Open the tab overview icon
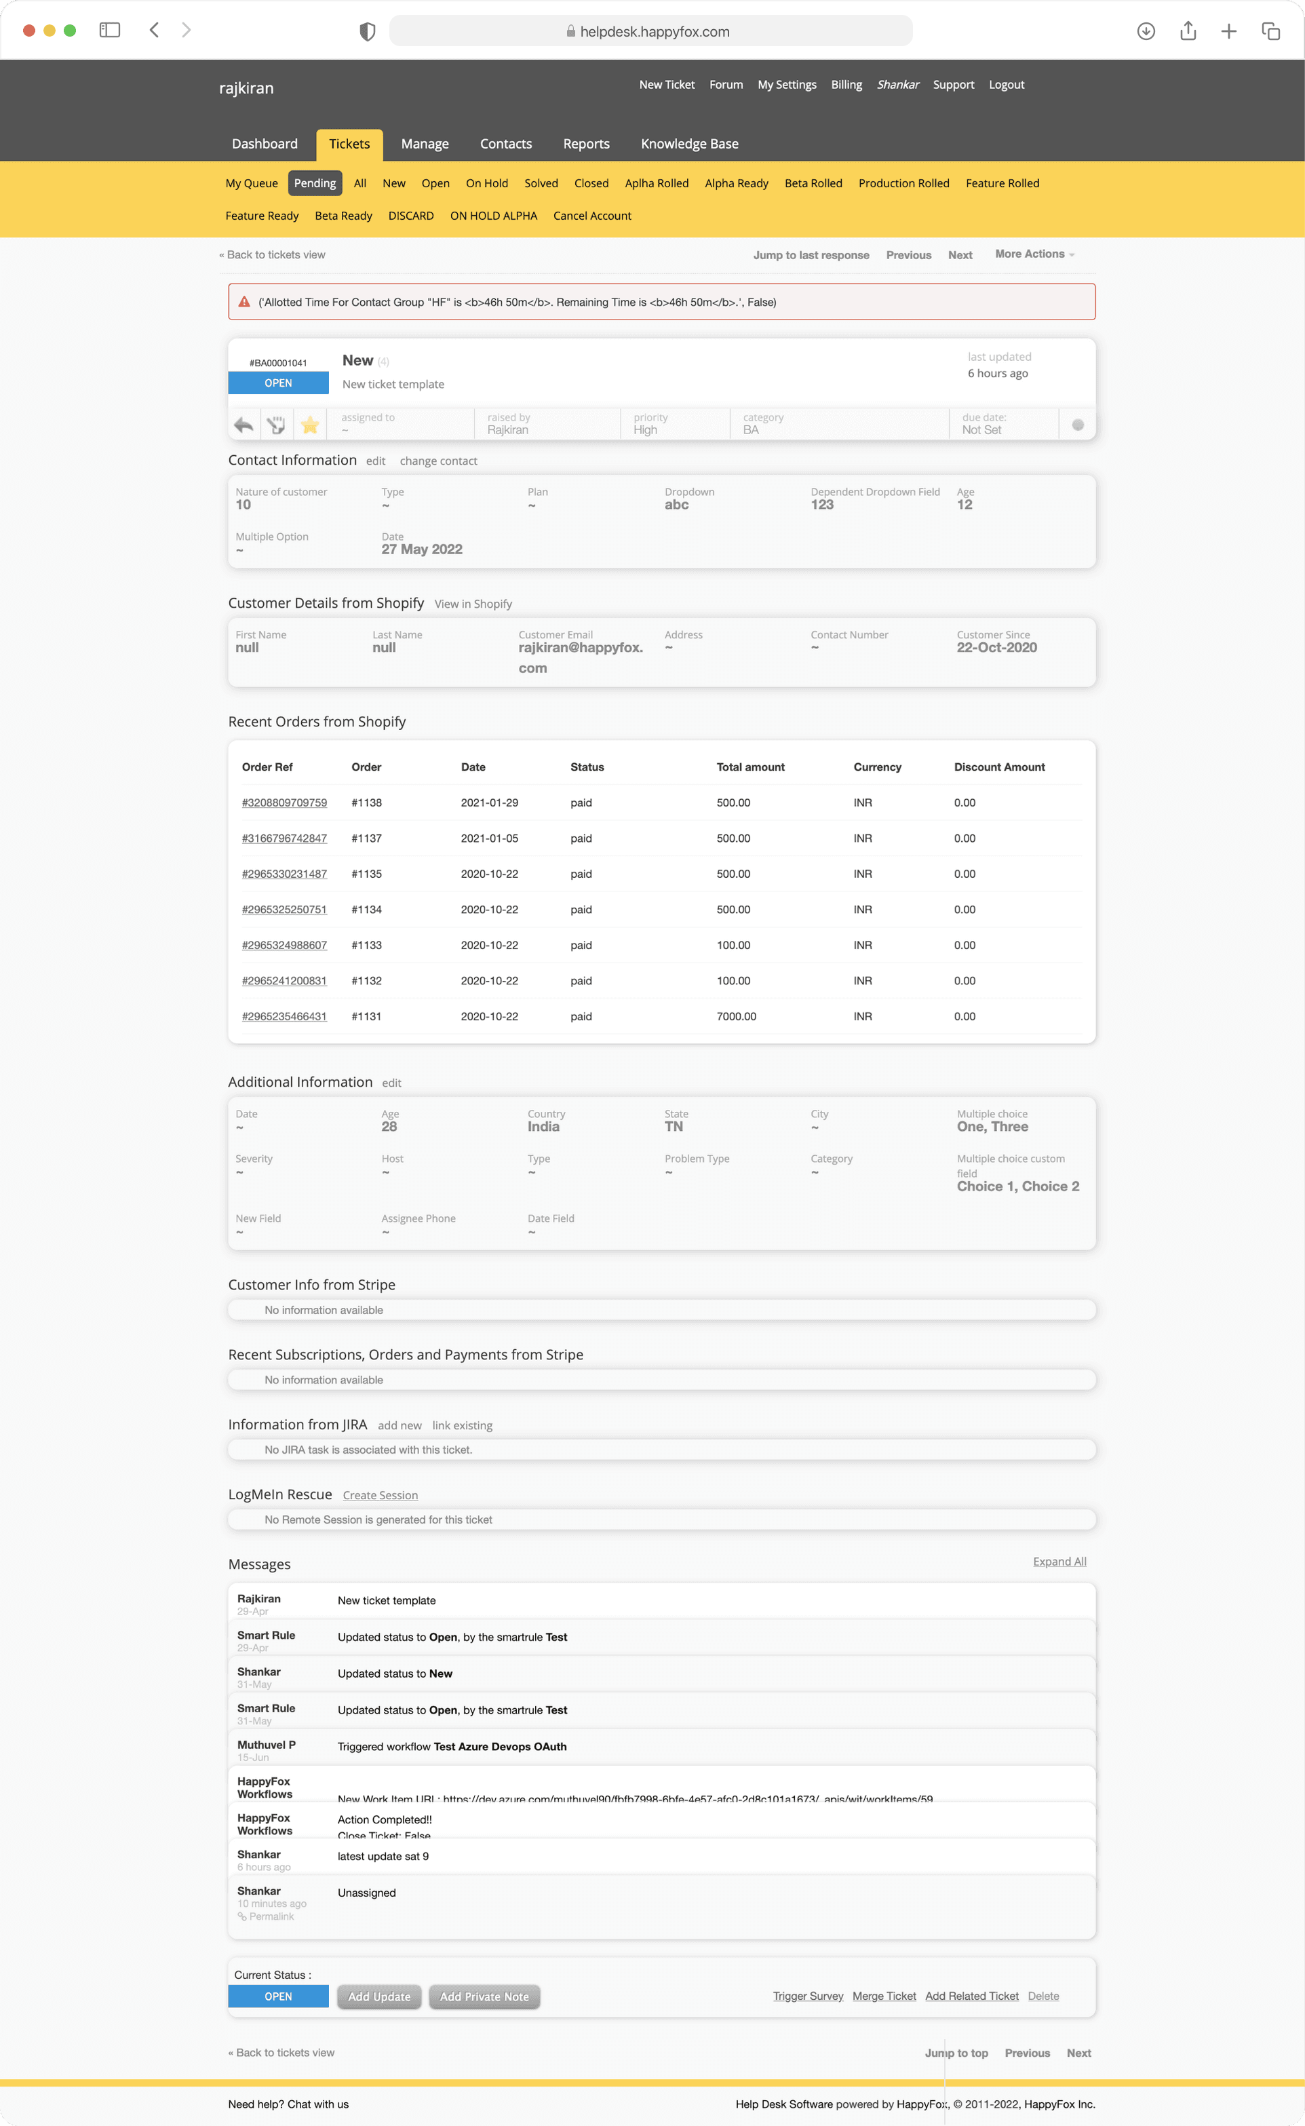Screen dimensions: 1305x2126 click(1270, 31)
